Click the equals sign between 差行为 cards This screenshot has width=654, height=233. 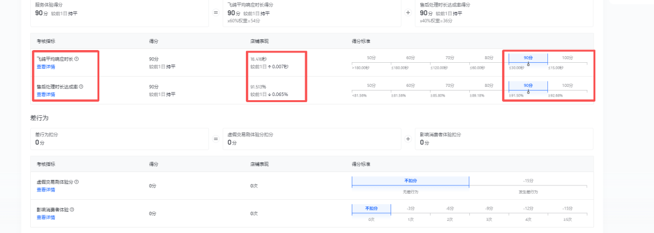(216, 139)
